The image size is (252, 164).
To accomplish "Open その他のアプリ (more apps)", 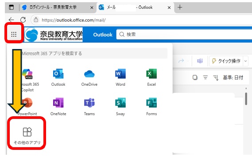I will (x=27, y=135).
